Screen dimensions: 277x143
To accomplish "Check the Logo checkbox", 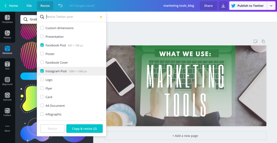I will point(42,79).
